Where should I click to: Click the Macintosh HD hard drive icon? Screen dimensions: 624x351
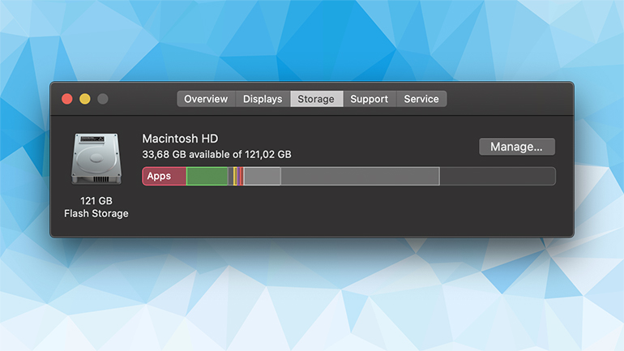(96, 159)
